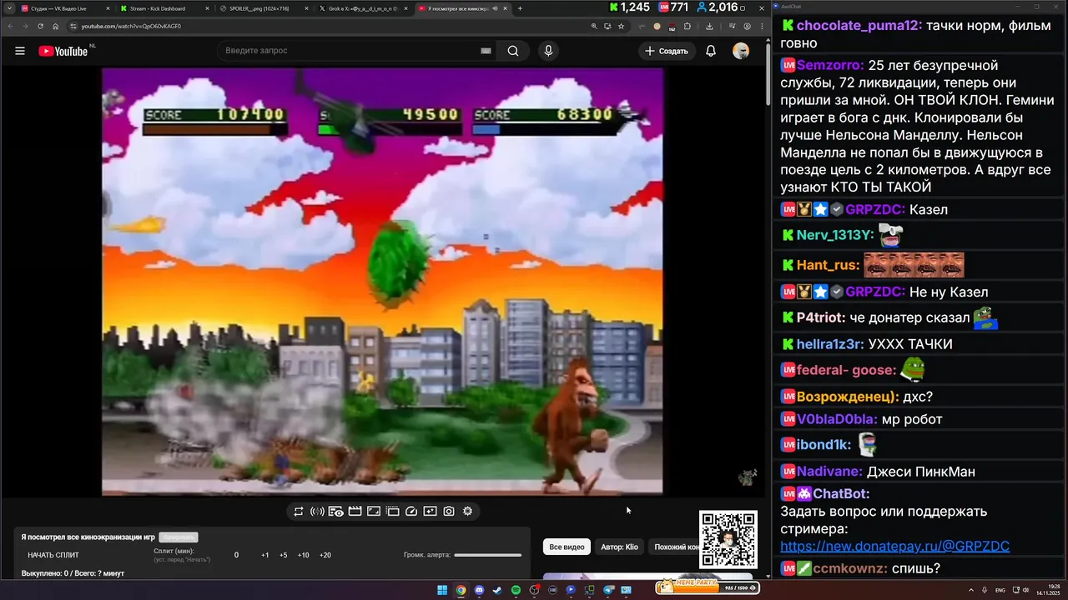Open YouTube notifications bell
This screenshot has width=1068, height=600.
click(711, 51)
